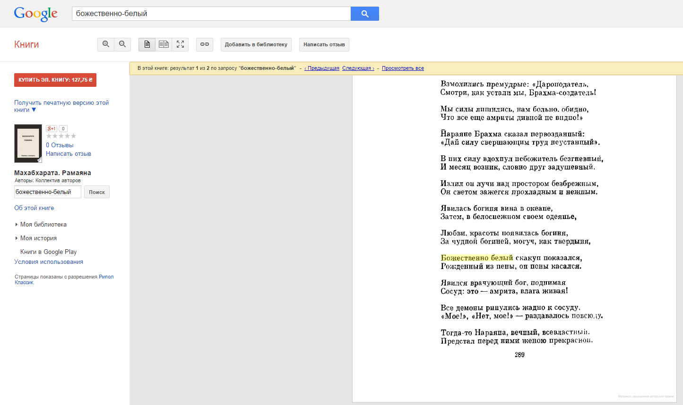
Task: Click the Поиск button
Action: pos(97,192)
